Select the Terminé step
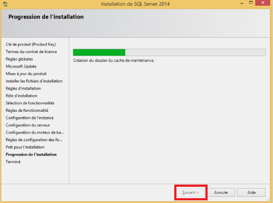This screenshot has width=273, height=203. click(x=13, y=162)
